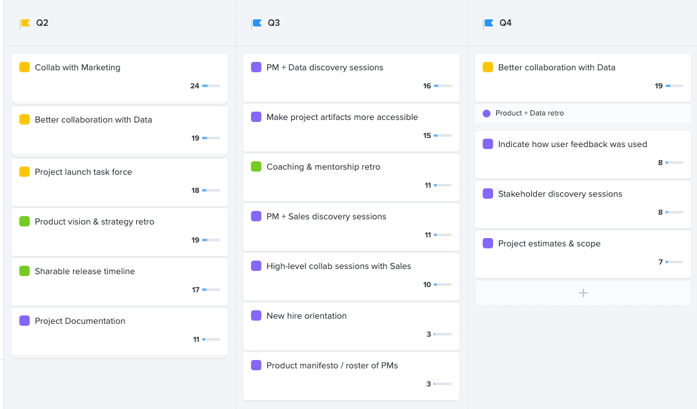Open Project Documentation title
The image size is (697, 409).
coord(80,321)
